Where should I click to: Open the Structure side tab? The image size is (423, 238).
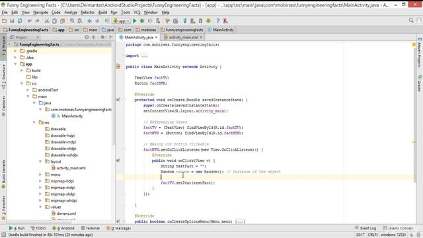pos(3,77)
